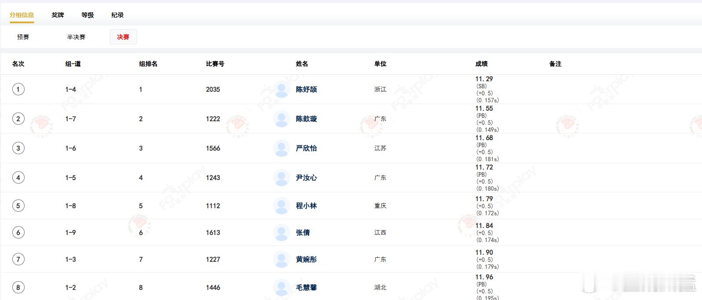This screenshot has height=300, width=702.
Task: Click team 浙江 in first row
Action: tap(380, 89)
